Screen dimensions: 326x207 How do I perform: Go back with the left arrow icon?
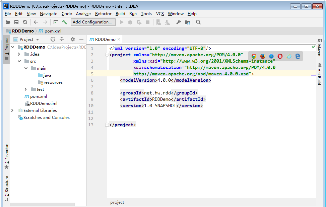pyautogui.click(x=36, y=22)
